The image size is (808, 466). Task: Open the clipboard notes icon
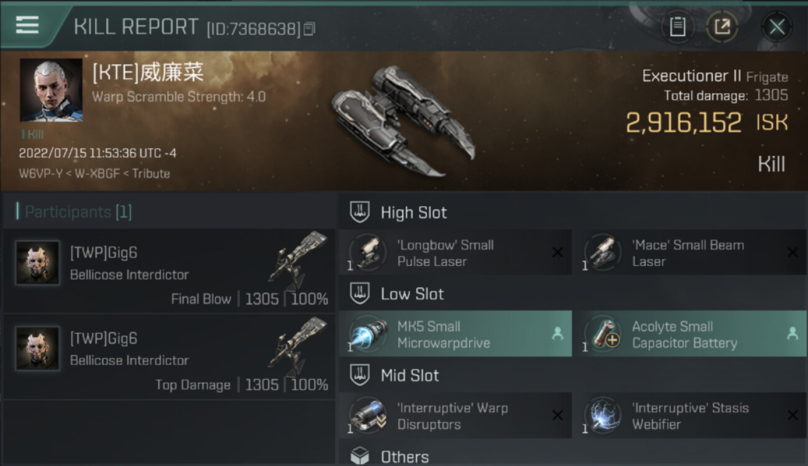pyautogui.click(x=677, y=27)
